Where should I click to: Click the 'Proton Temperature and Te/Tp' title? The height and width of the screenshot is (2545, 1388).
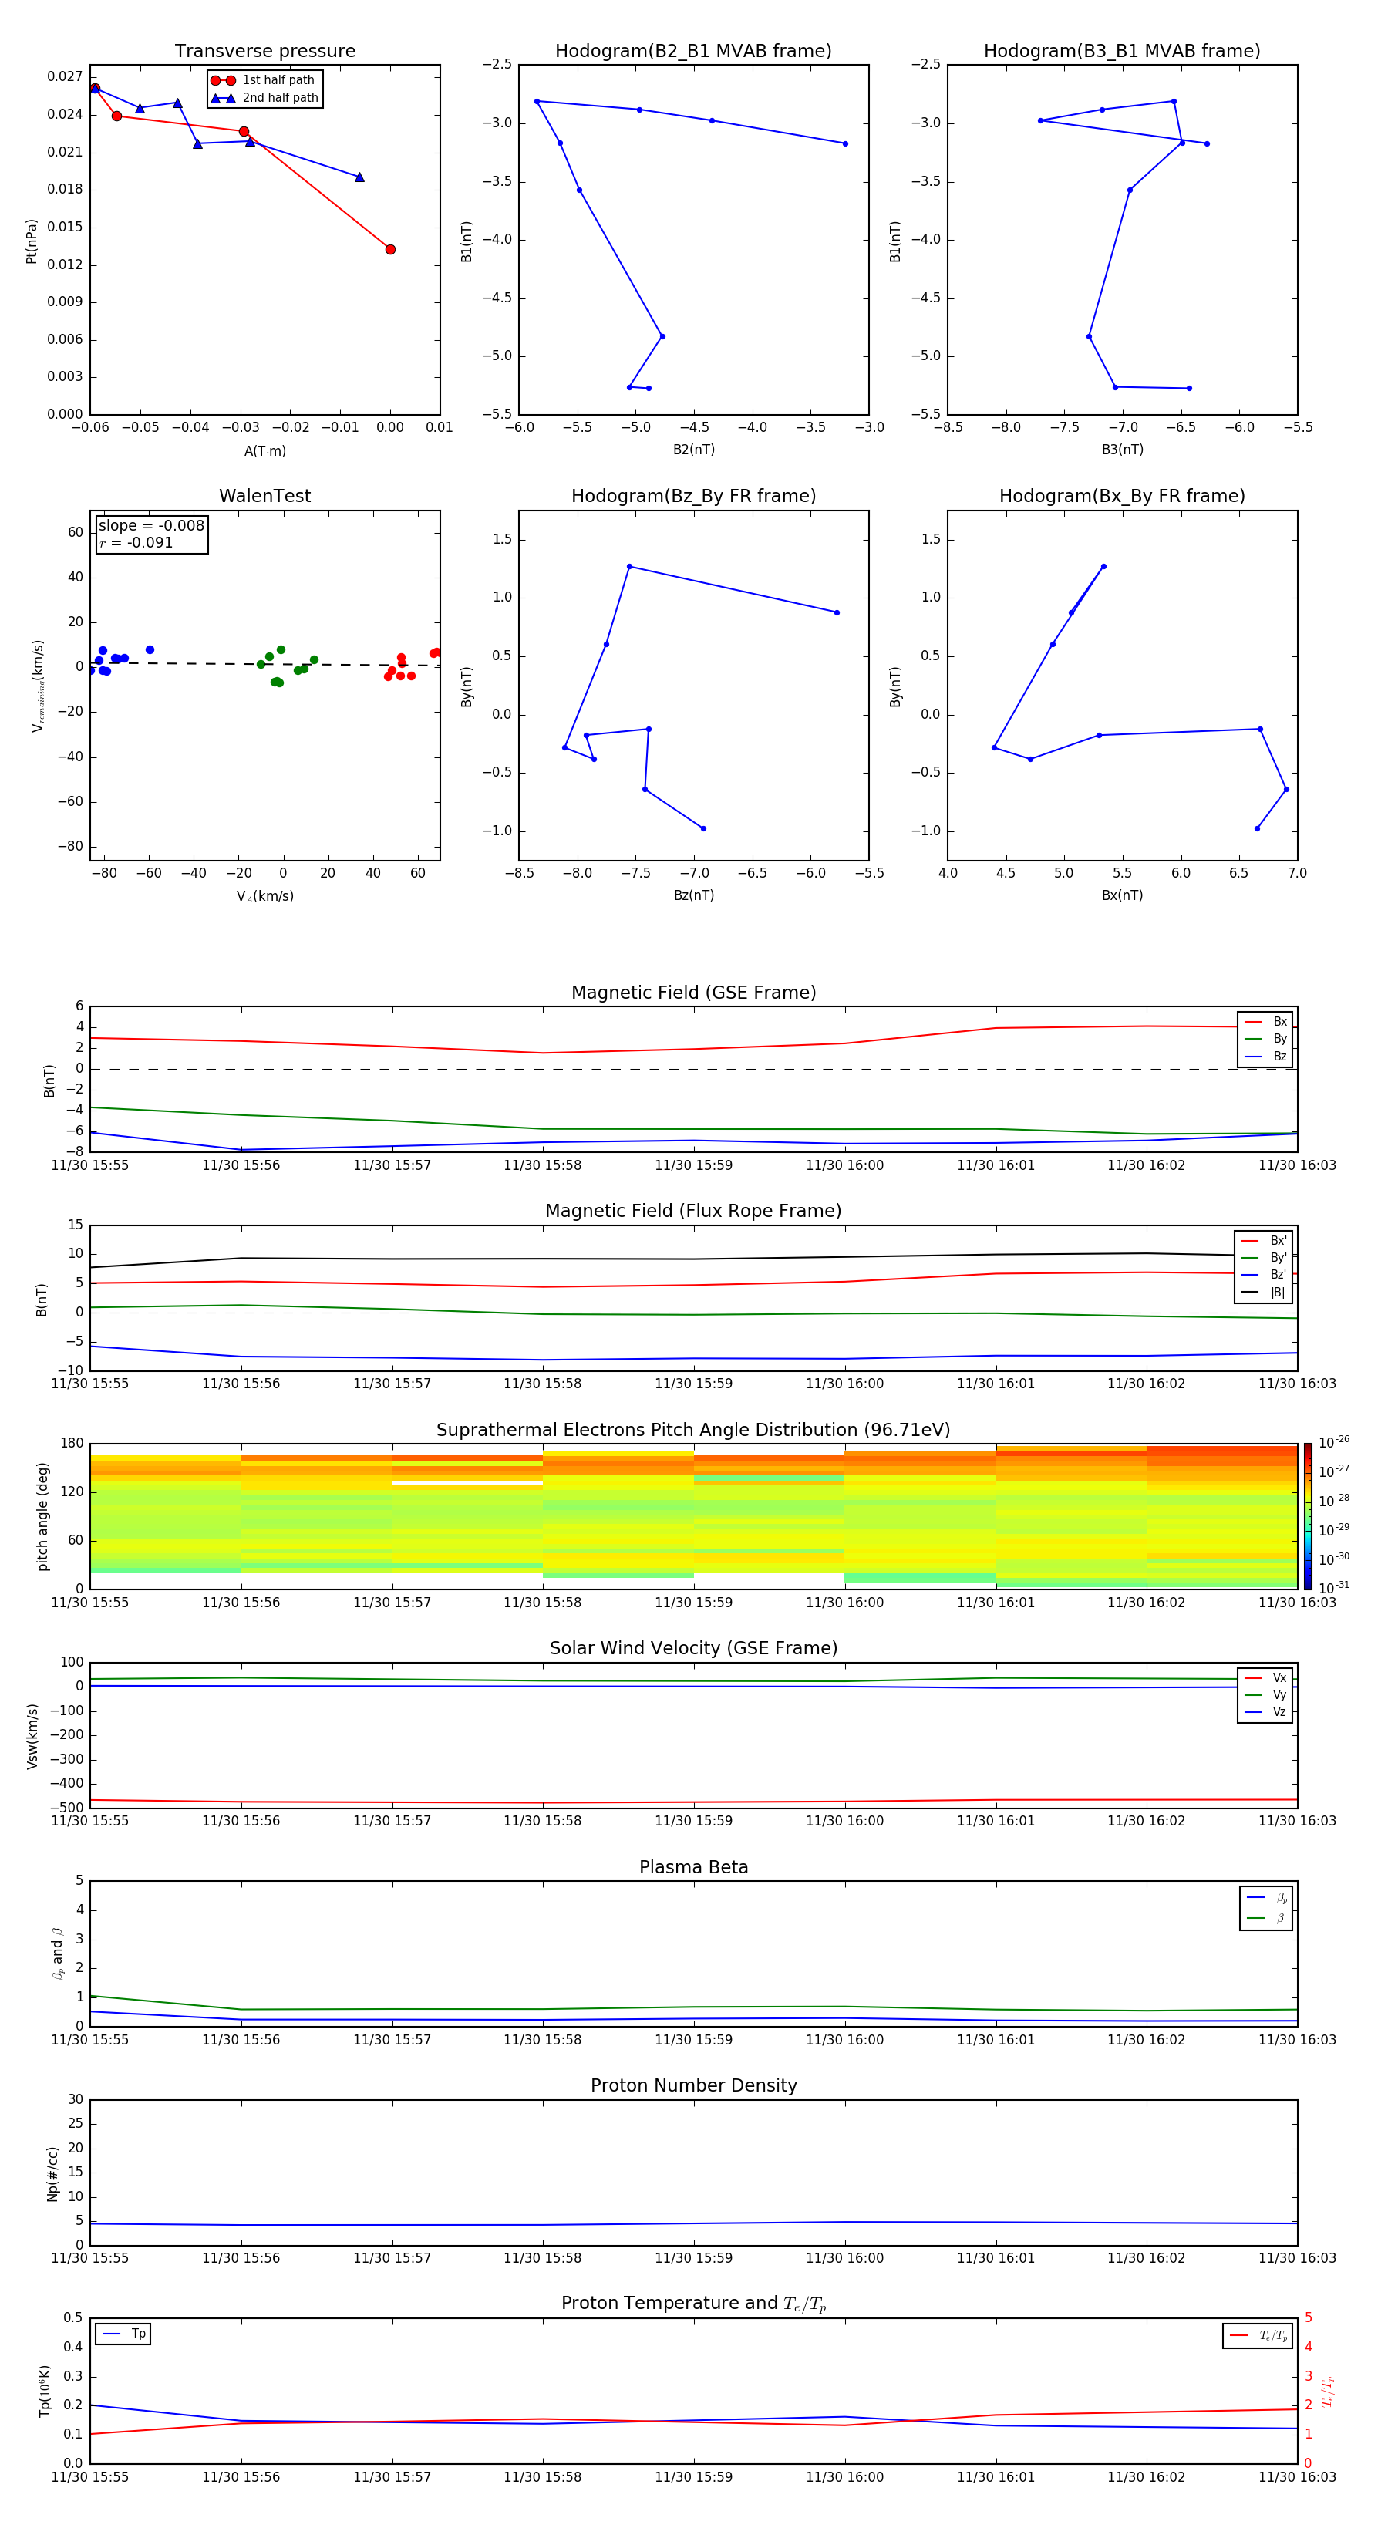coord(693,2303)
